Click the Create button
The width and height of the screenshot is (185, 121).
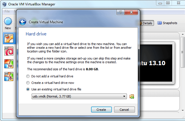coord(101,109)
